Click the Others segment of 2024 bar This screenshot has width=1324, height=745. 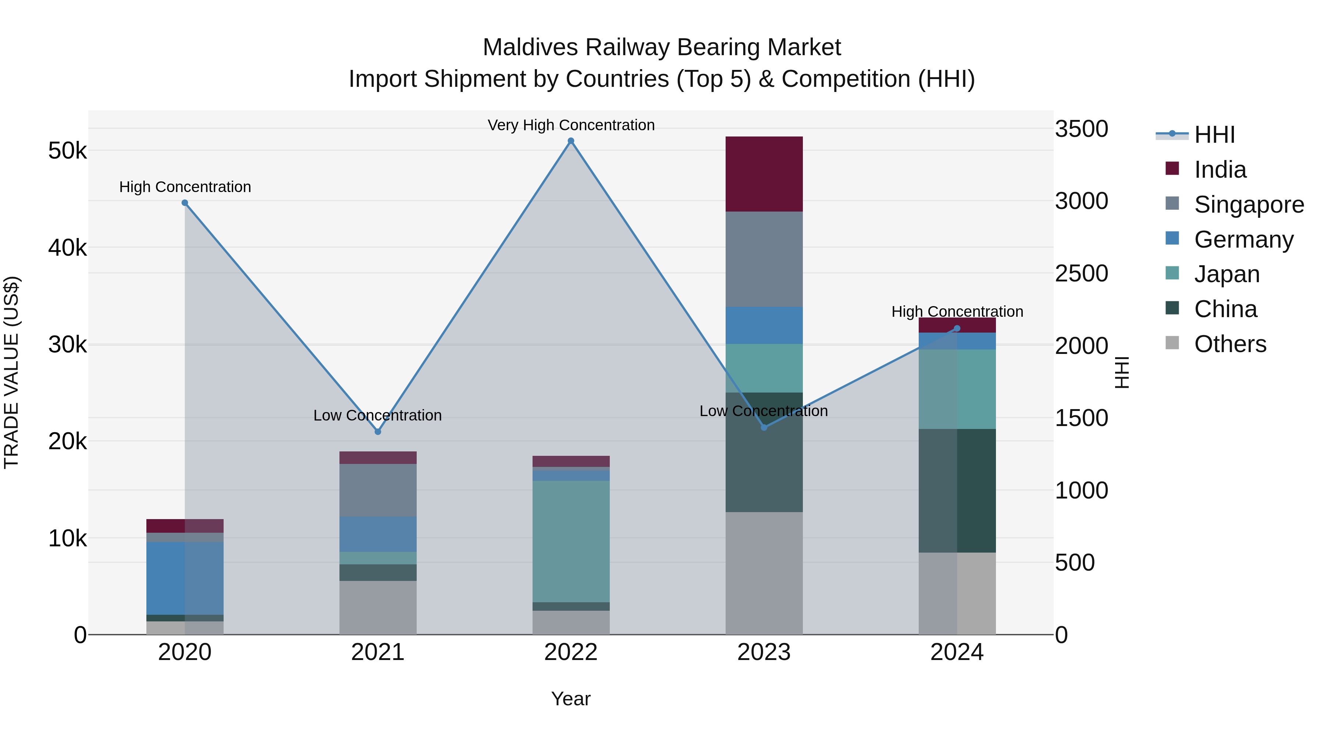957,594
